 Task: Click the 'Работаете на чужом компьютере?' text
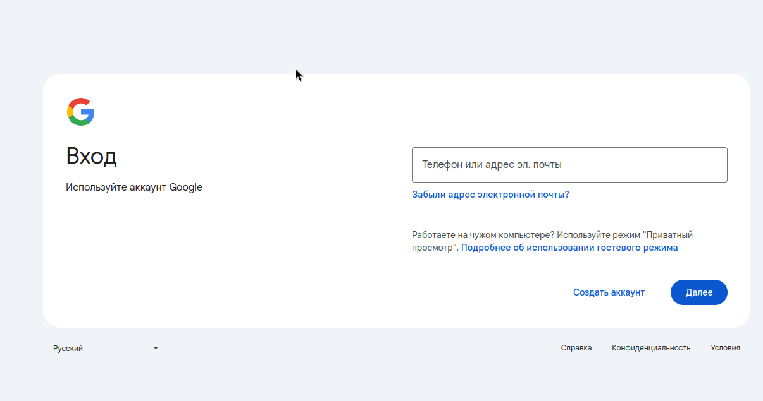(483, 235)
